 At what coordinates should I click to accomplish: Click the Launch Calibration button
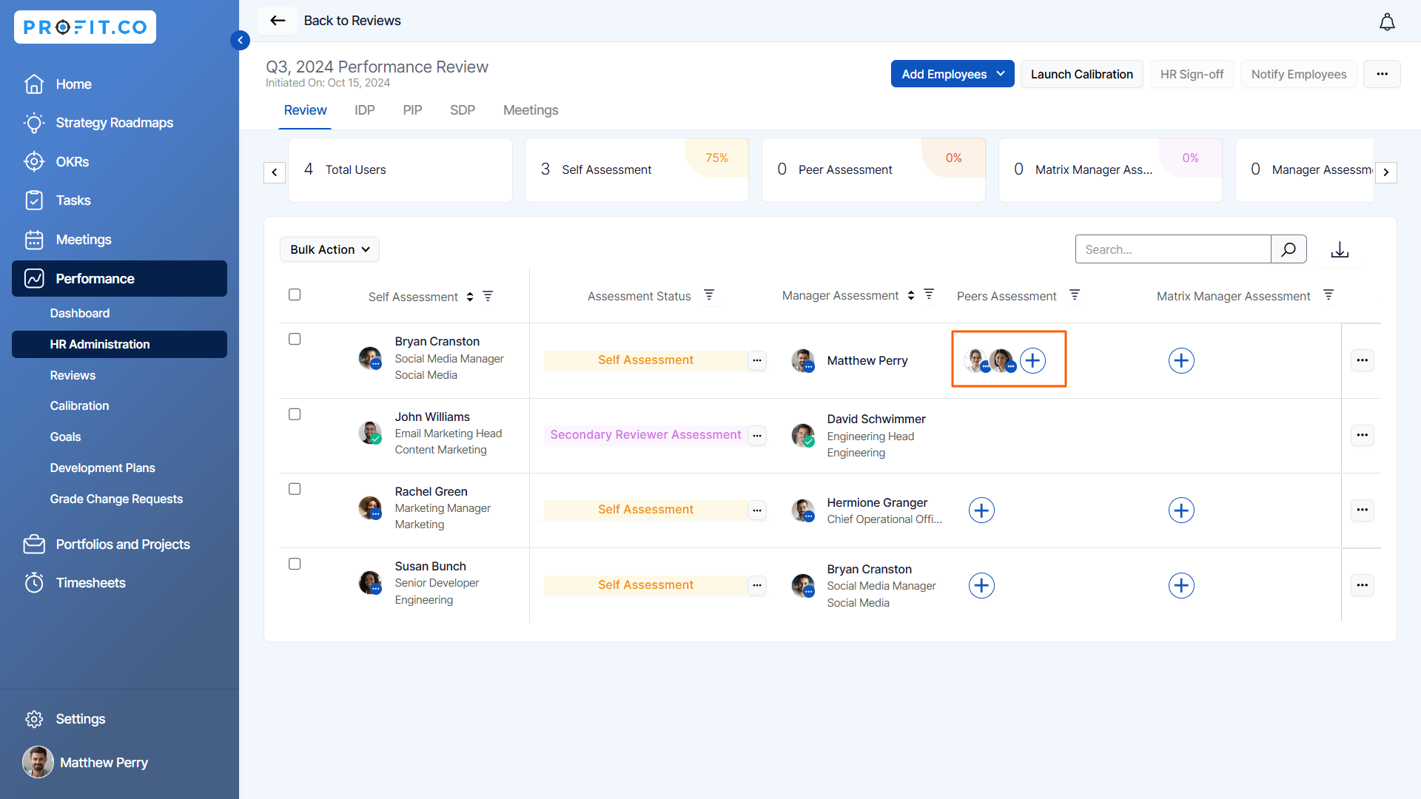coord(1081,74)
